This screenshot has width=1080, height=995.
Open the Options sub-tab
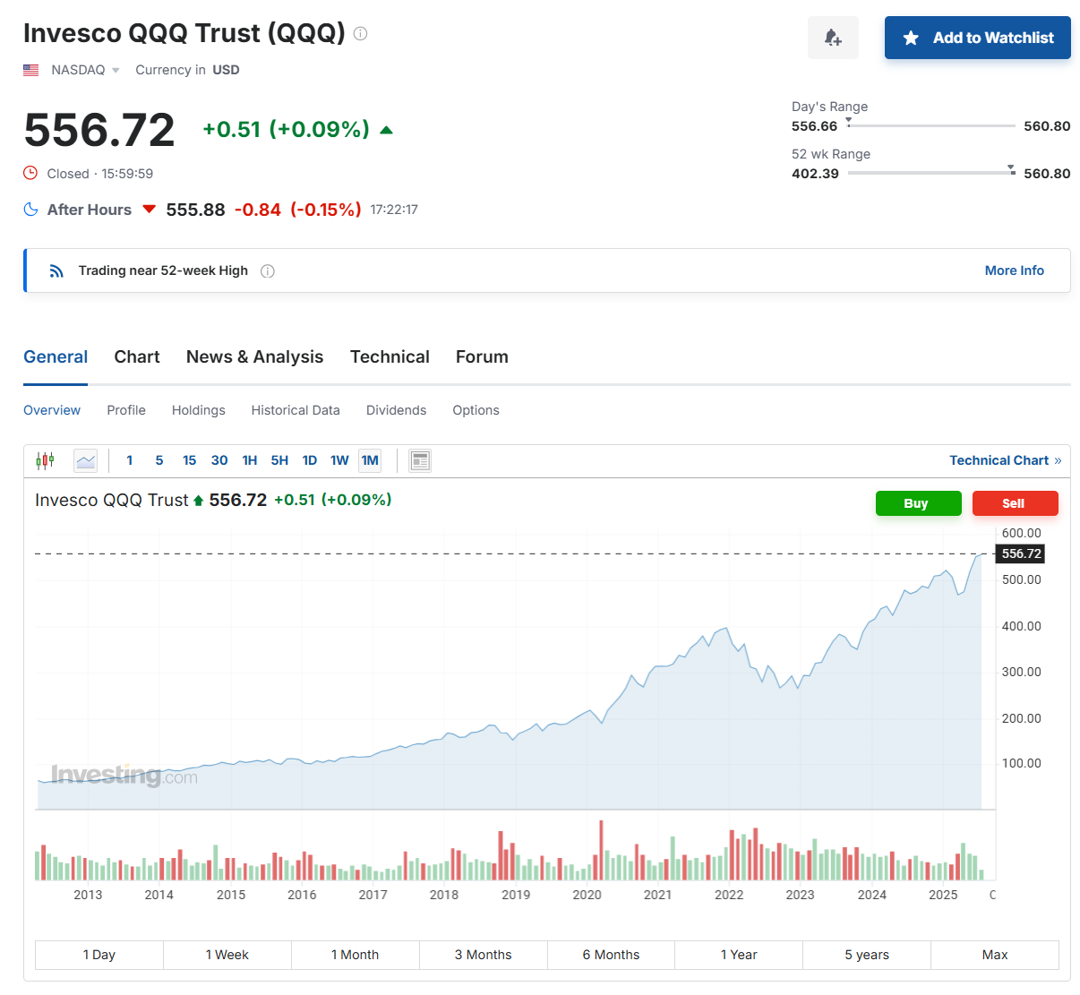tap(476, 410)
